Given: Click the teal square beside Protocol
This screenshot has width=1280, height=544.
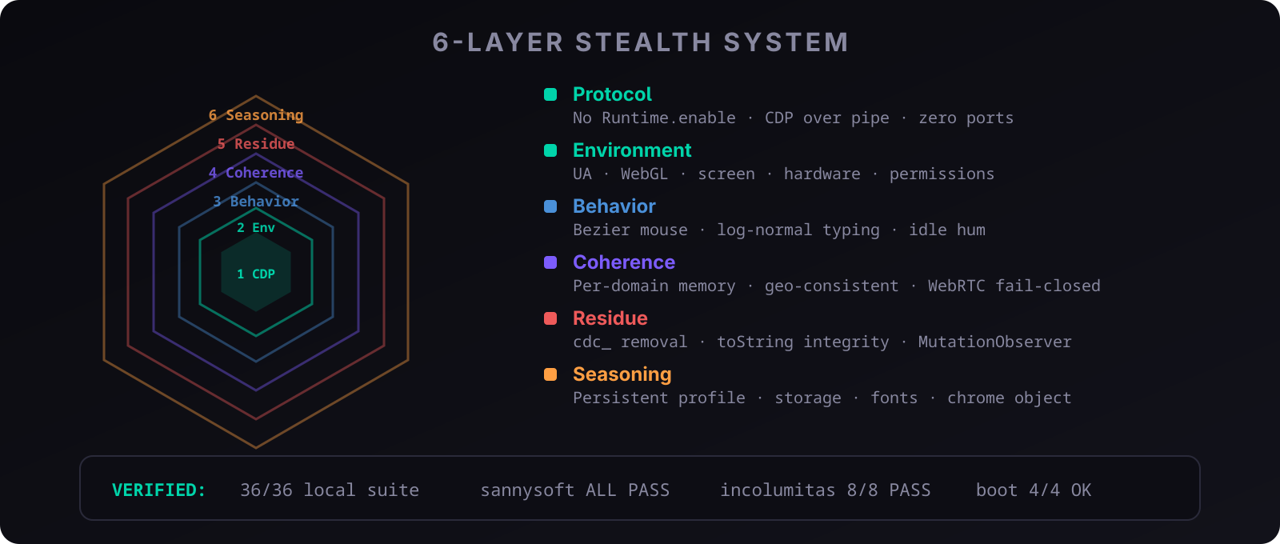Looking at the screenshot, I should (550, 94).
